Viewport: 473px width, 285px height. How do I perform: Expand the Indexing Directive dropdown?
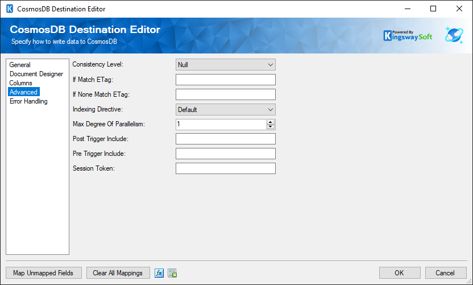click(x=225, y=110)
